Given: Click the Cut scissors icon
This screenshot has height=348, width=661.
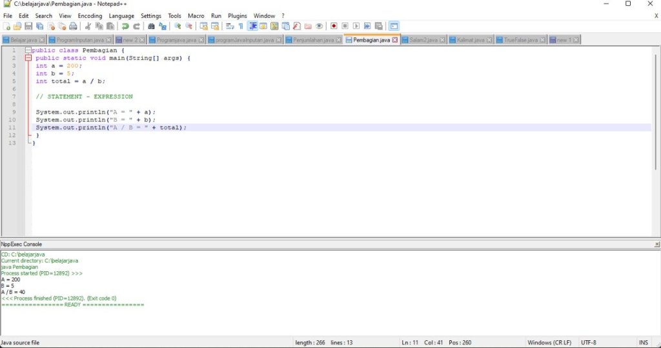Looking at the screenshot, I should pos(88,26).
